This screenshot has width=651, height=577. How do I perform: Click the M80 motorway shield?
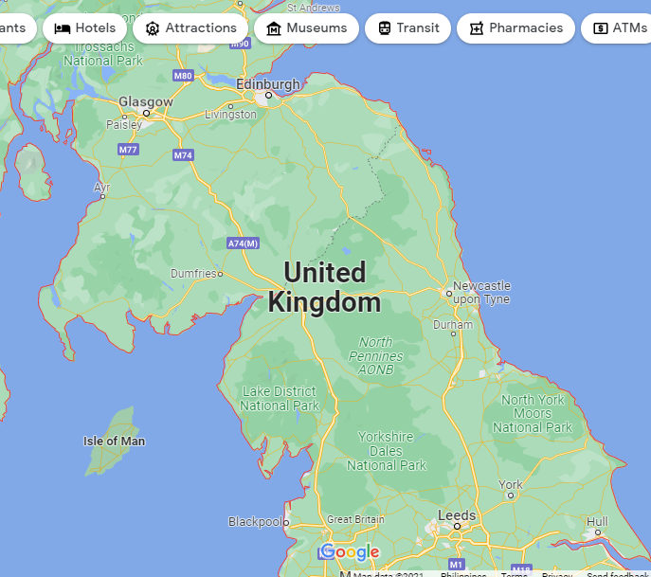tap(183, 76)
